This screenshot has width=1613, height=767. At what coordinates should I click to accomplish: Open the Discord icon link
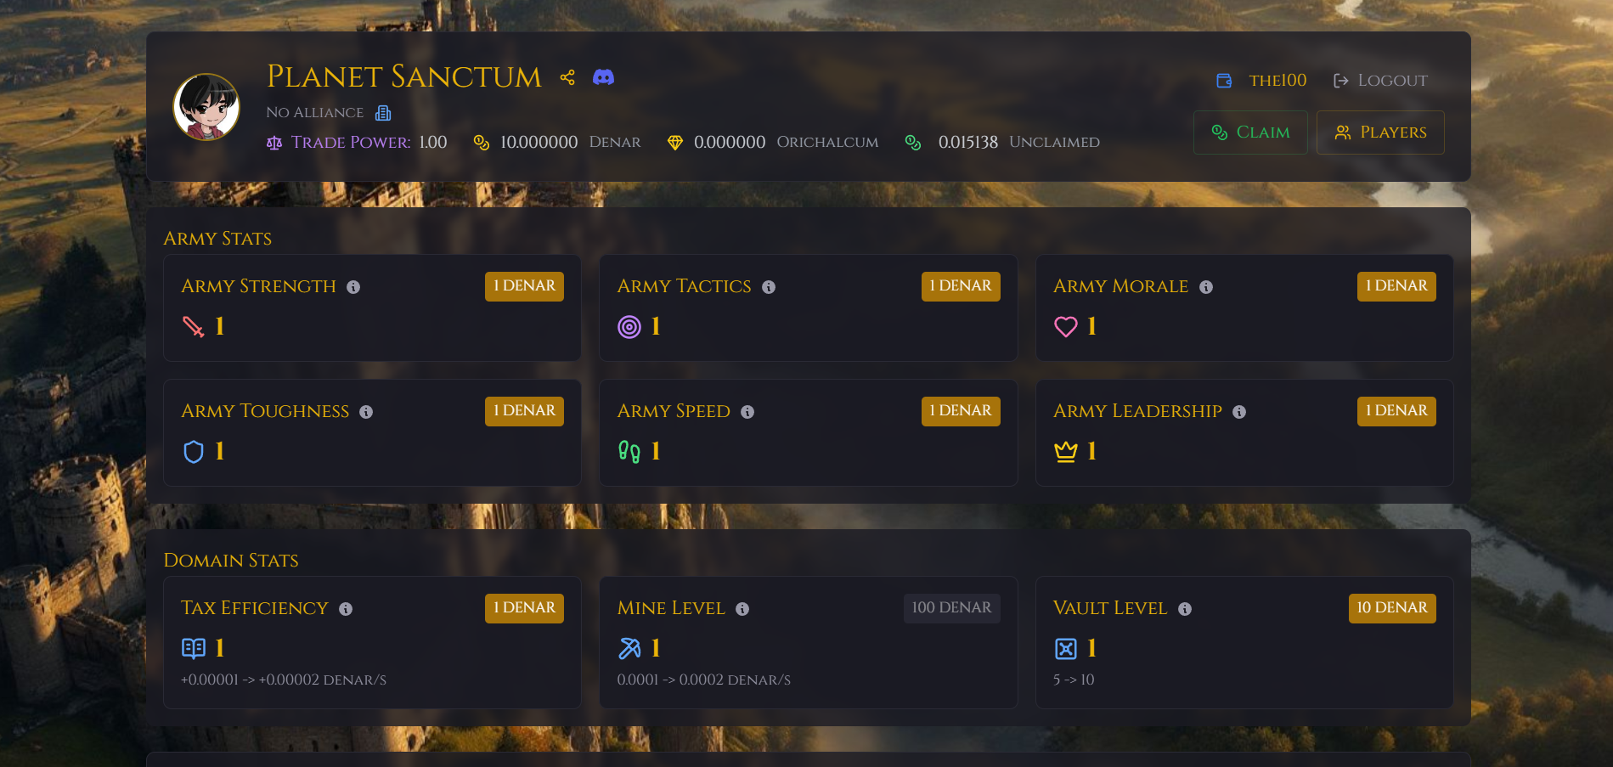603,77
